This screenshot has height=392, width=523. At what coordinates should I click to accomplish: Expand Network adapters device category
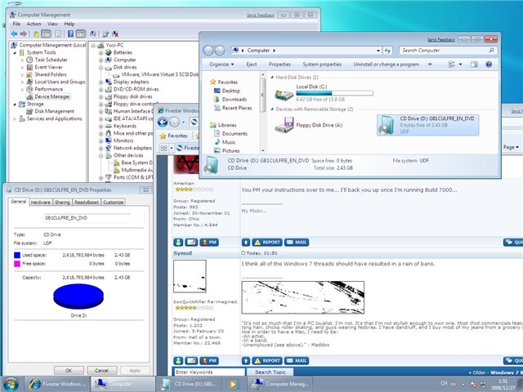pos(101,148)
